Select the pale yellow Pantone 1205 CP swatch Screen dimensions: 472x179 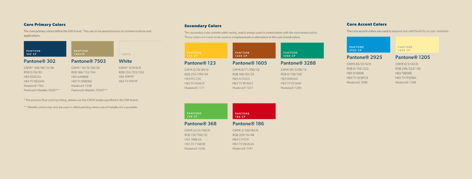click(x=417, y=45)
